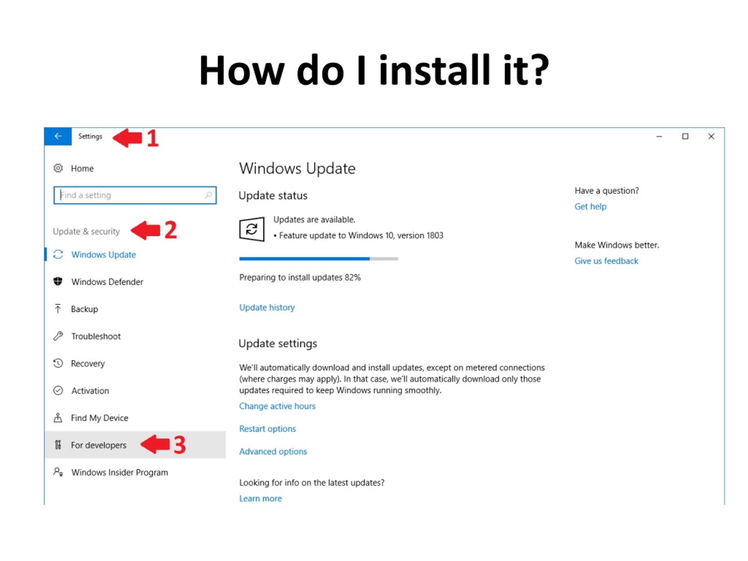The height and width of the screenshot is (561, 748).
Task: Click the Get help link
Action: (x=591, y=207)
